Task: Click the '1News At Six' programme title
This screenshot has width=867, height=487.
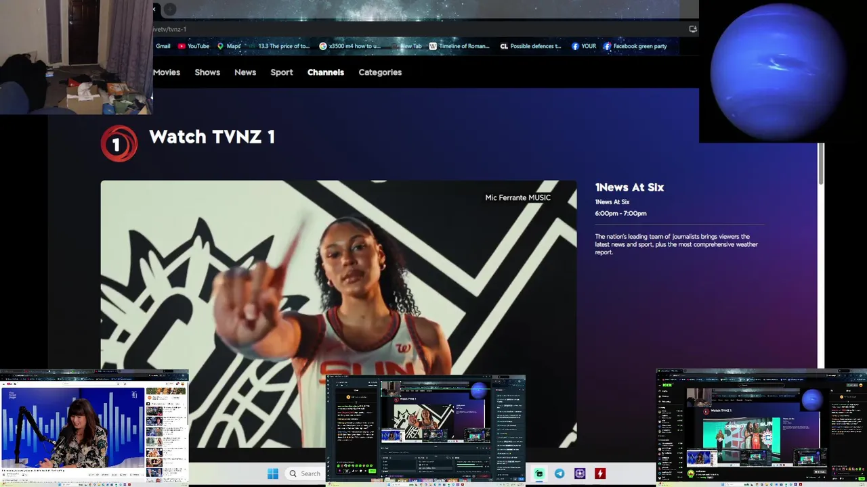Action: coord(629,187)
